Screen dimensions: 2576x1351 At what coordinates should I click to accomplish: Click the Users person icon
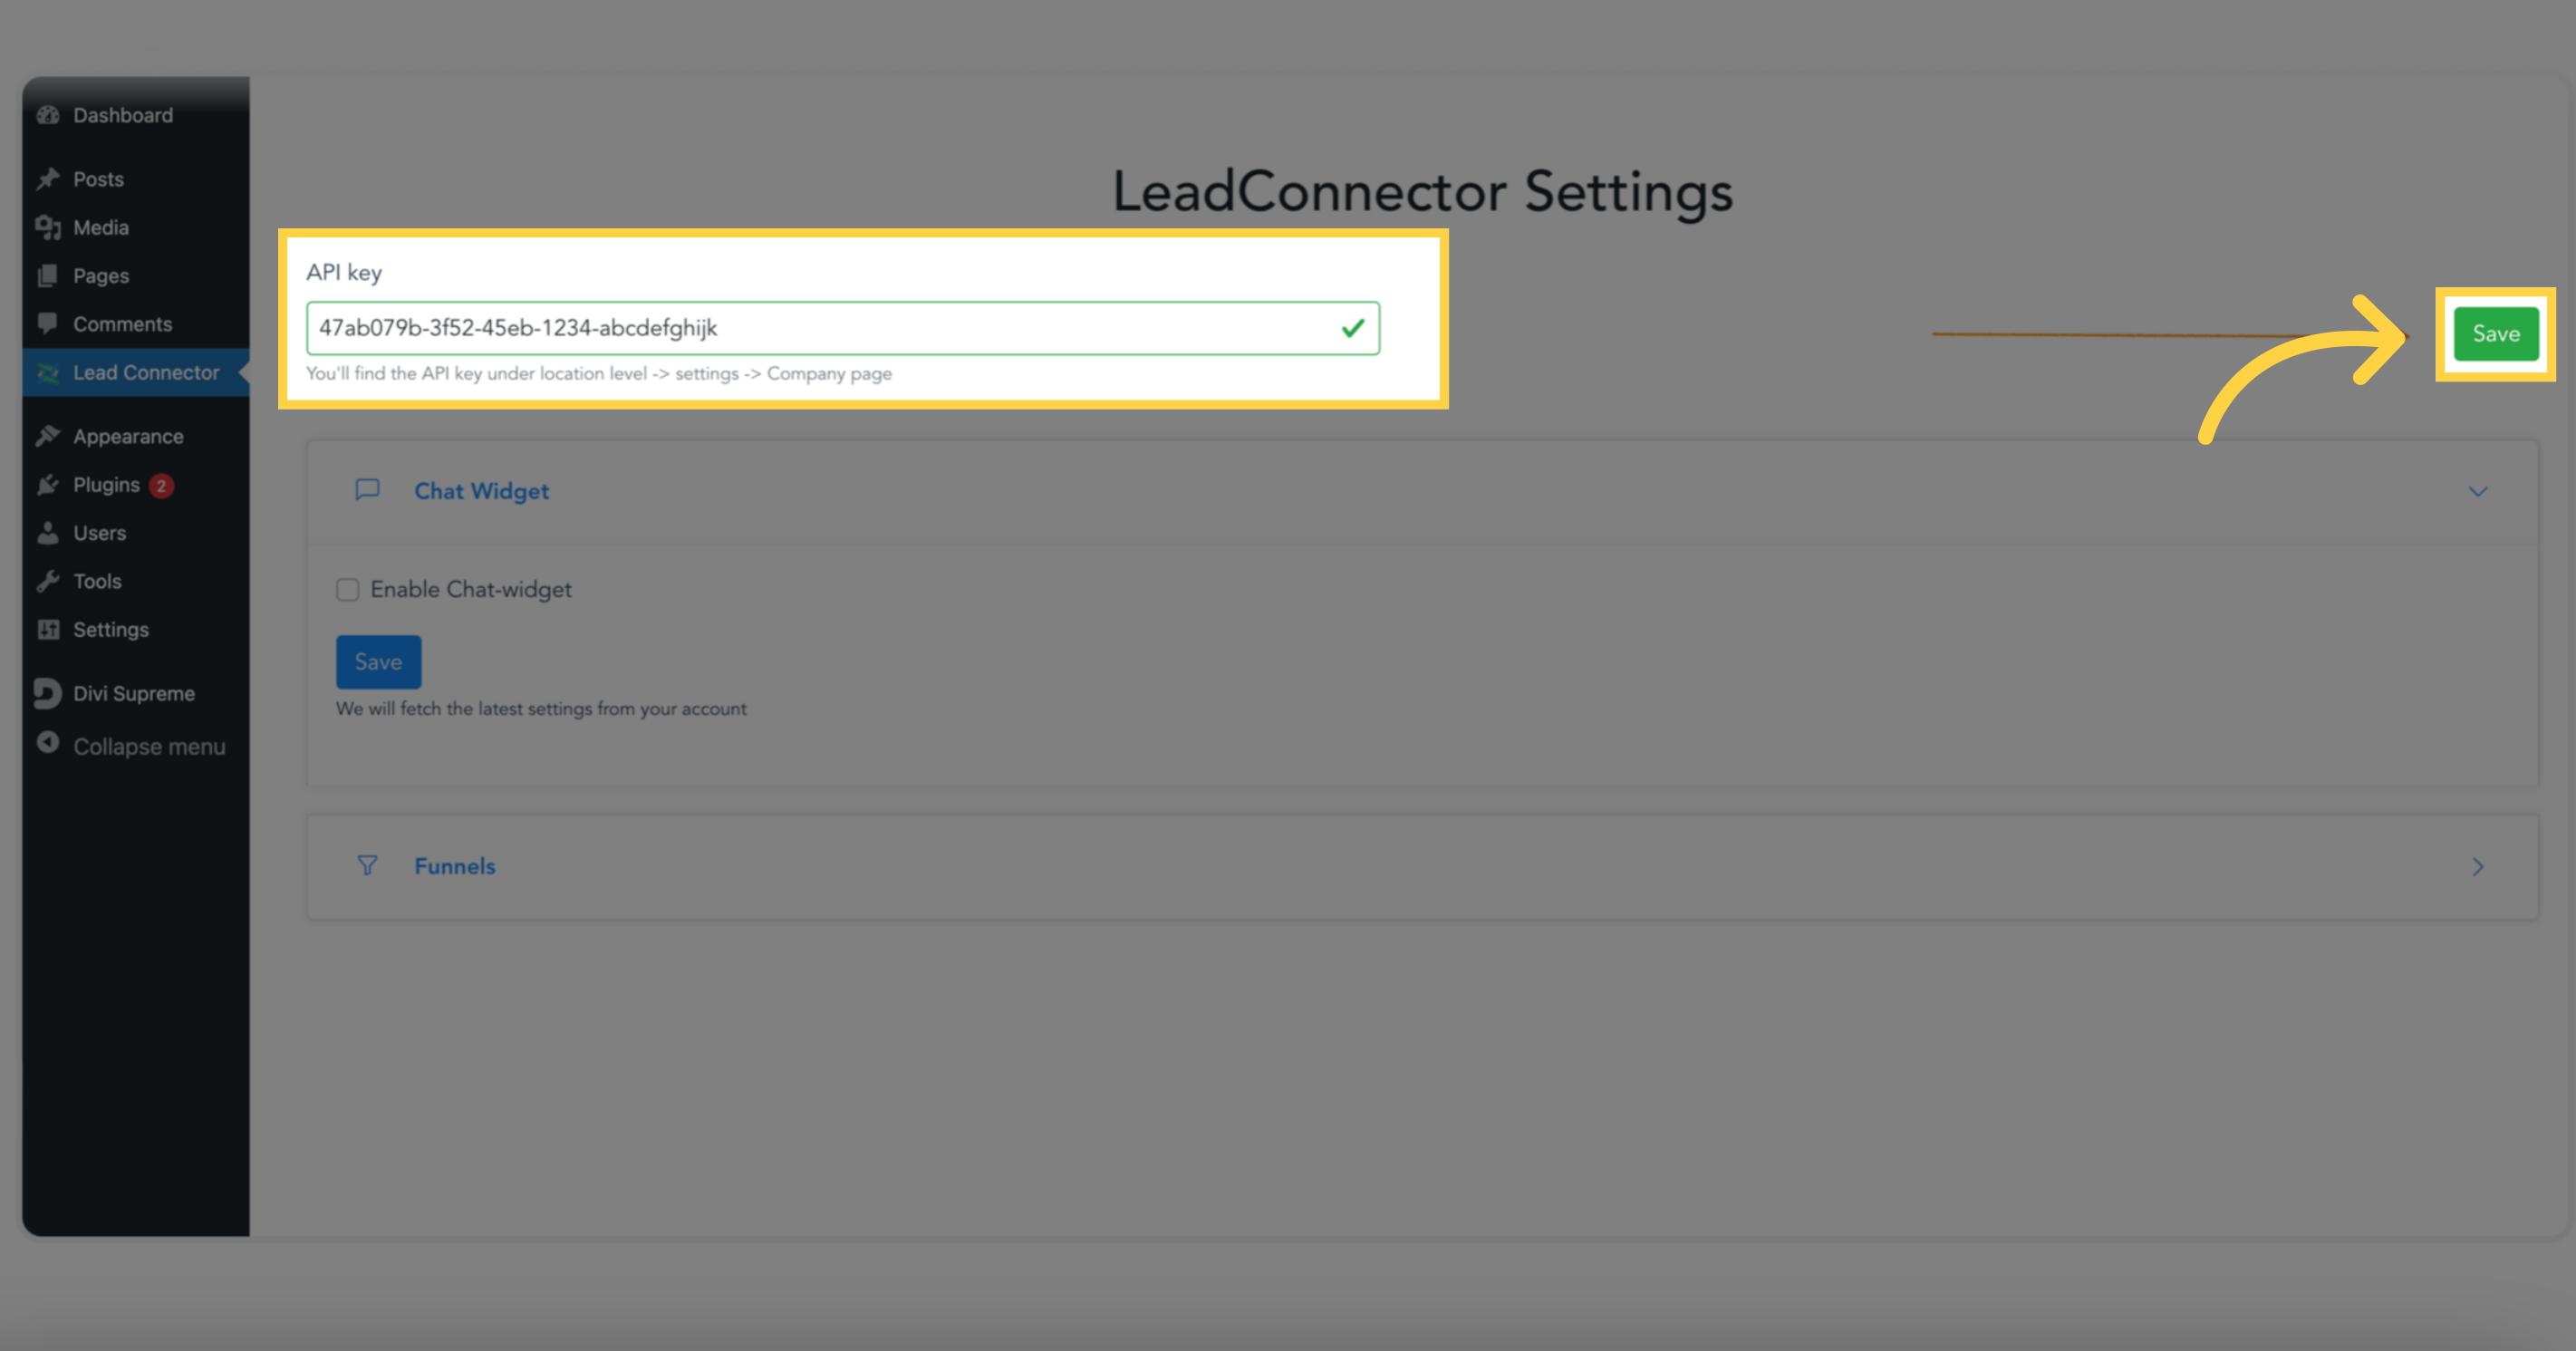tap(48, 532)
